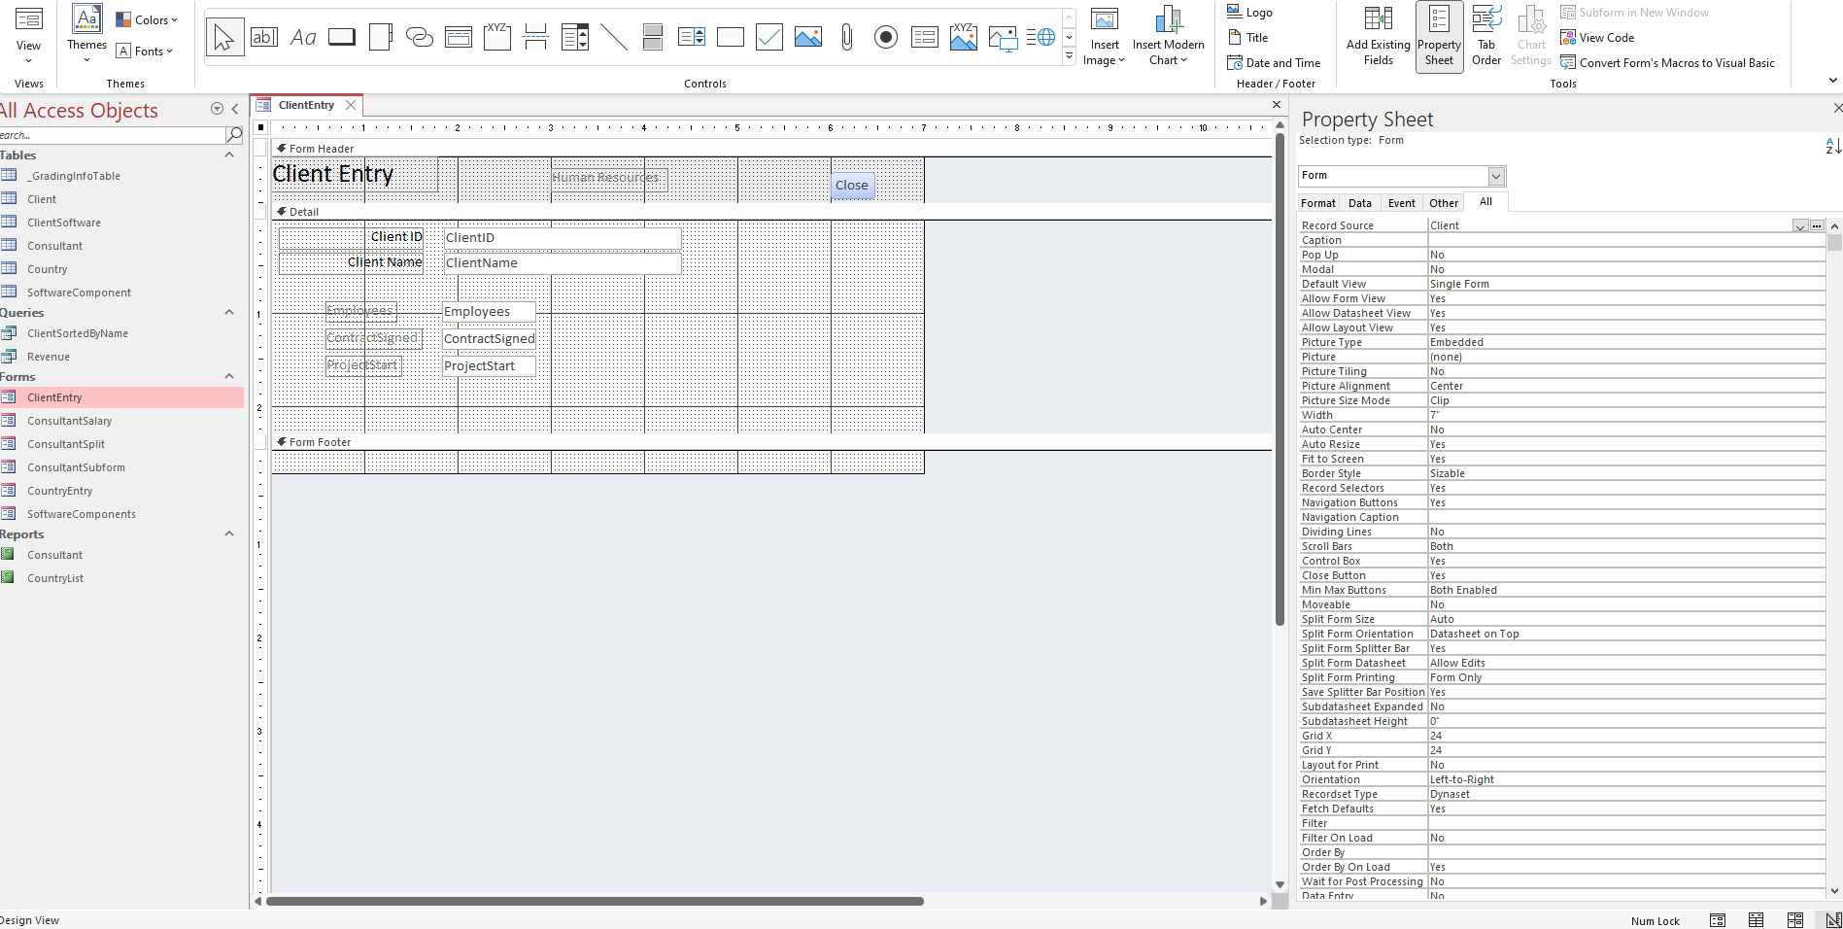This screenshot has width=1843, height=929.
Task: Pick the Image control from the gallery
Action: click(x=807, y=36)
